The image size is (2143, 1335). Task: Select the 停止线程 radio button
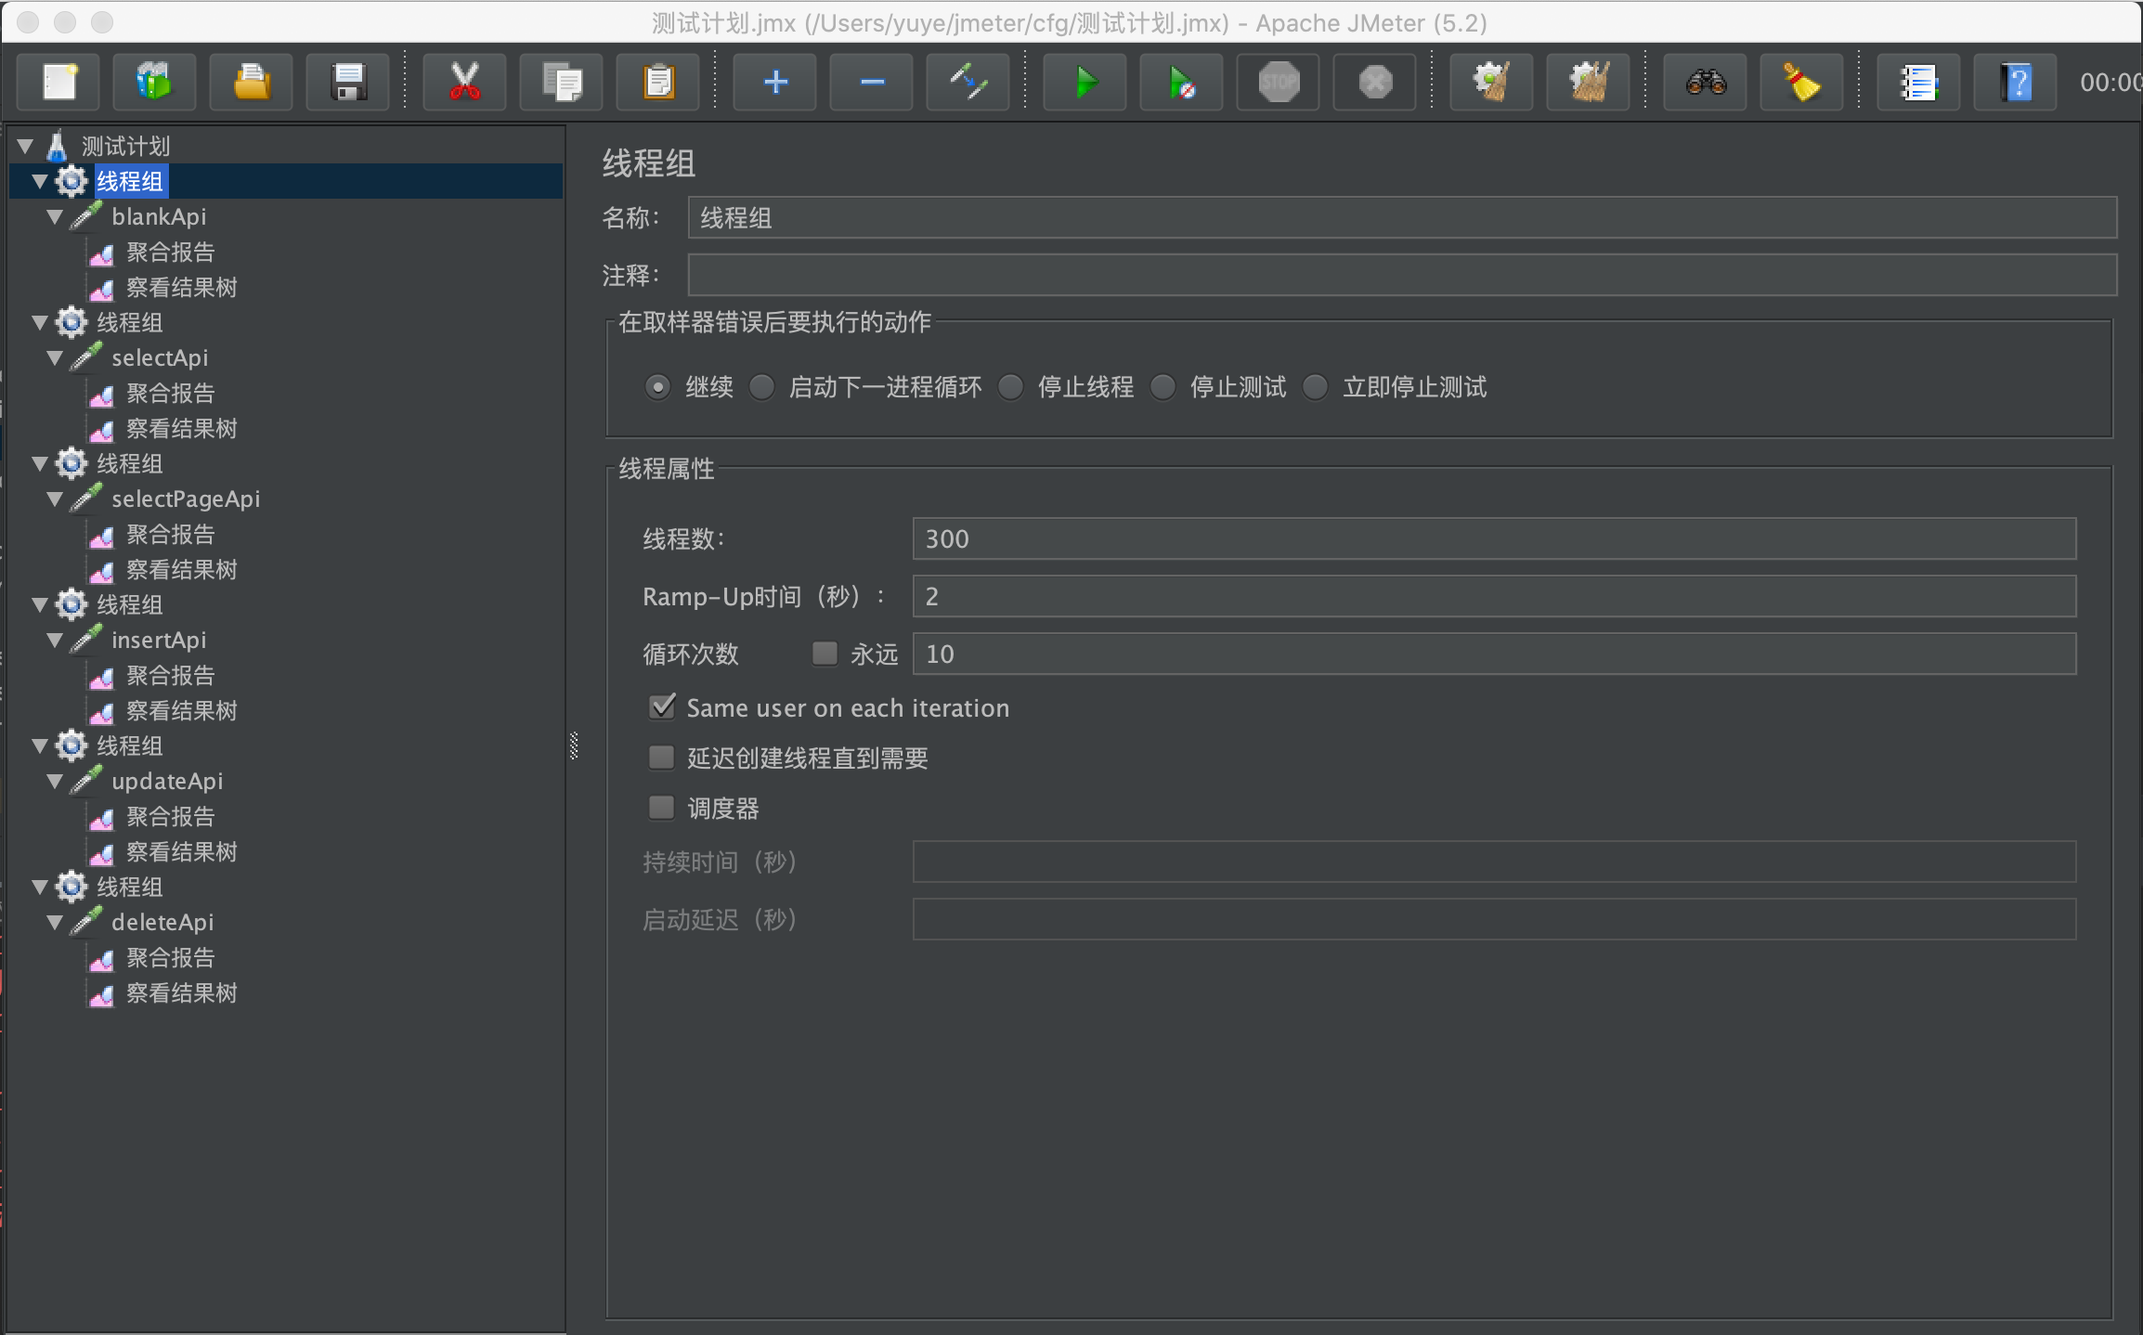[x=1010, y=387]
